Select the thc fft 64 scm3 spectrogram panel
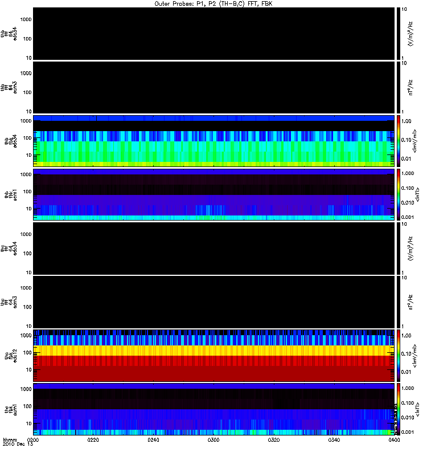427x456 pixels. (213, 302)
